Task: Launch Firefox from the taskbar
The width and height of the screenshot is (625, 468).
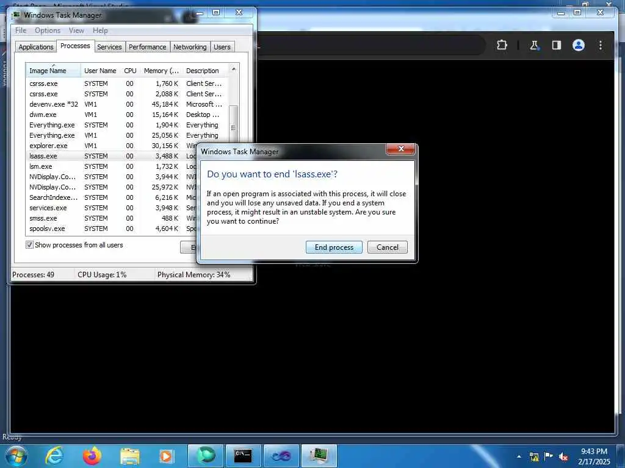Action: point(92,456)
